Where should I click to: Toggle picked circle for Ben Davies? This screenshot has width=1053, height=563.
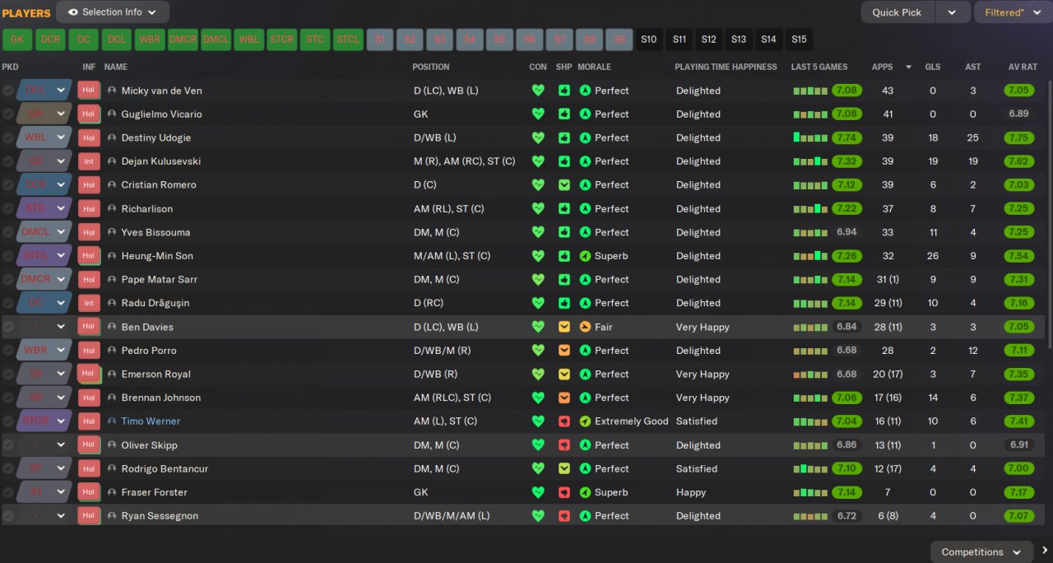pos(8,327)
